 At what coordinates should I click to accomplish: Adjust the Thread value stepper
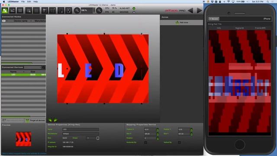tap(98, 138)
